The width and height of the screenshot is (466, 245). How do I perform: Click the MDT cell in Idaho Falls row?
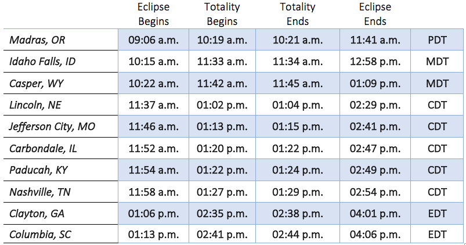[437, 62]
